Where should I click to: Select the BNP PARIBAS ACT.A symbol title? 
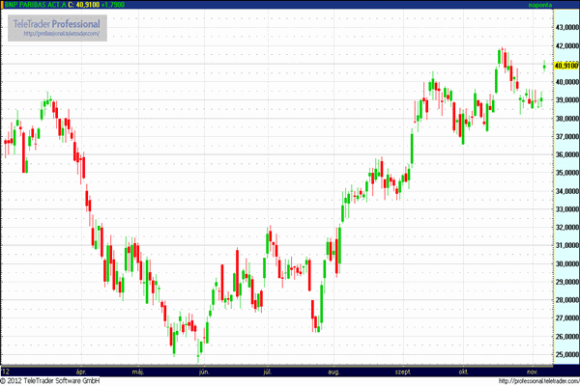point(37,5)
